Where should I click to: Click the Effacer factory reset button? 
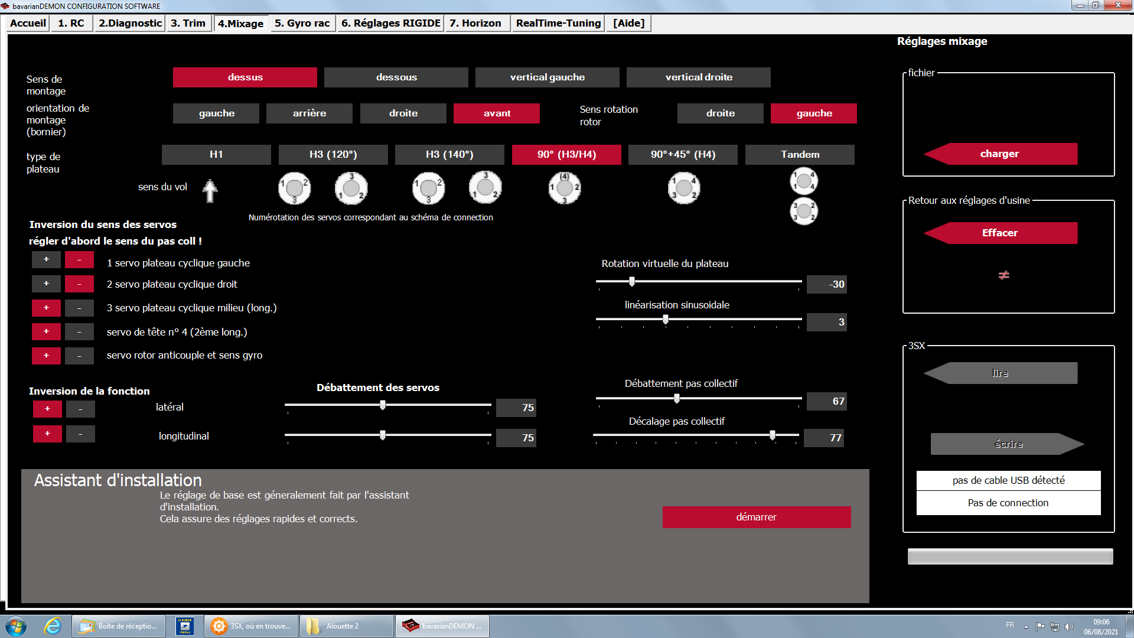click(x=1000, y=233)
